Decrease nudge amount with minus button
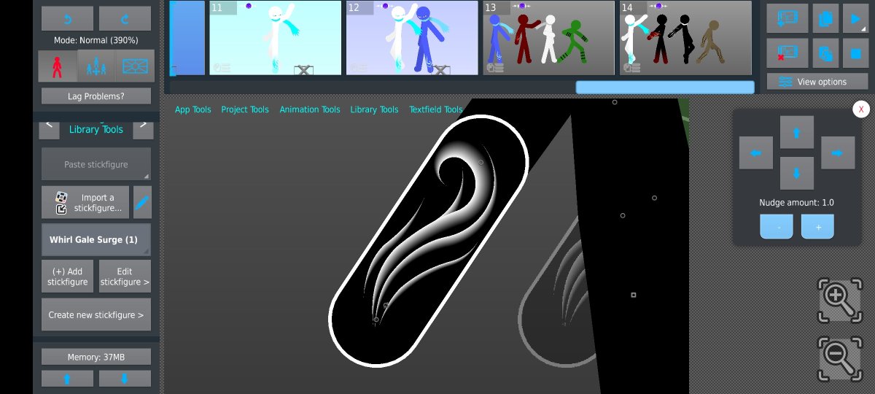The width and height of the screenshot is (875, 394). tap(777, 227)
